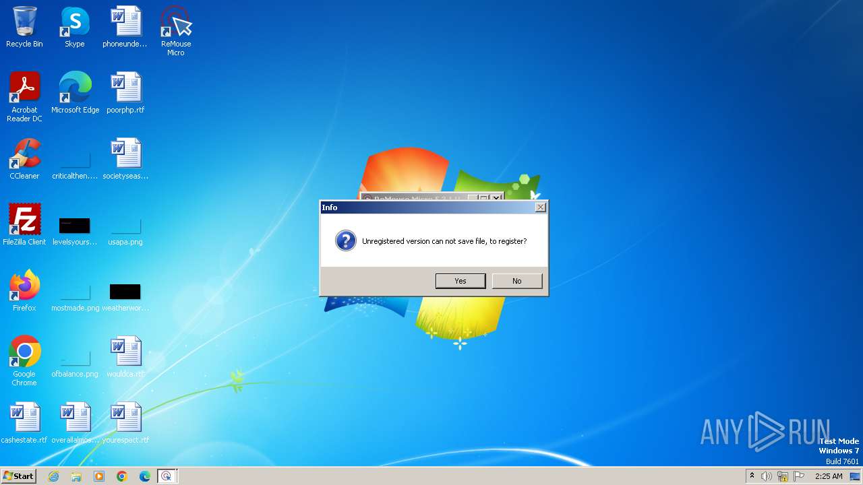Select the cashestate.rtf document icon

tap(24, 423)
